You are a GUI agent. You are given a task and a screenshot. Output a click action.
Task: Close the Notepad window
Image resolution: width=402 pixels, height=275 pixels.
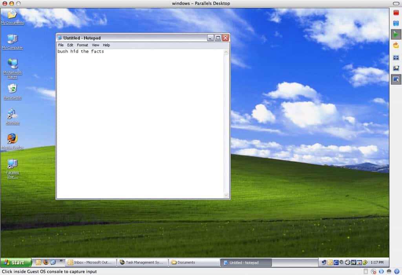click(225, 38)
